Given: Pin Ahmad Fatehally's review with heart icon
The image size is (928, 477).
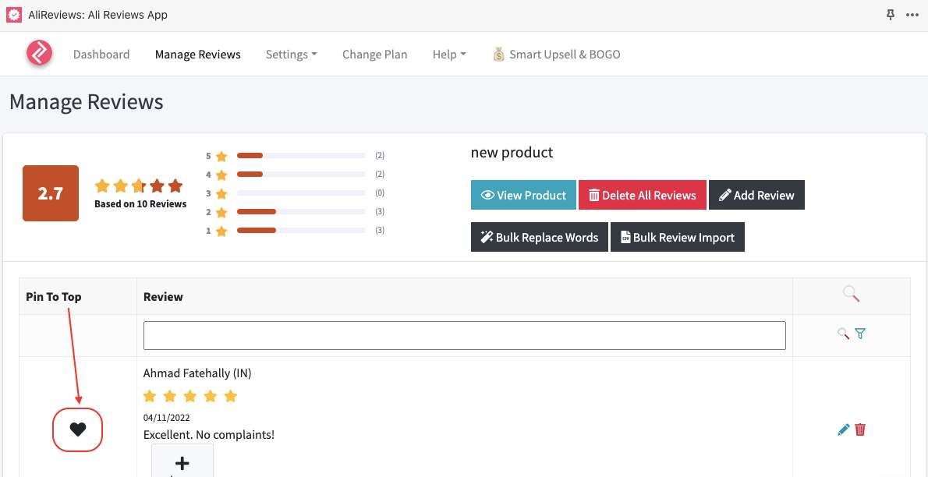Looking at the screenshot, I should tap(77, 429).
